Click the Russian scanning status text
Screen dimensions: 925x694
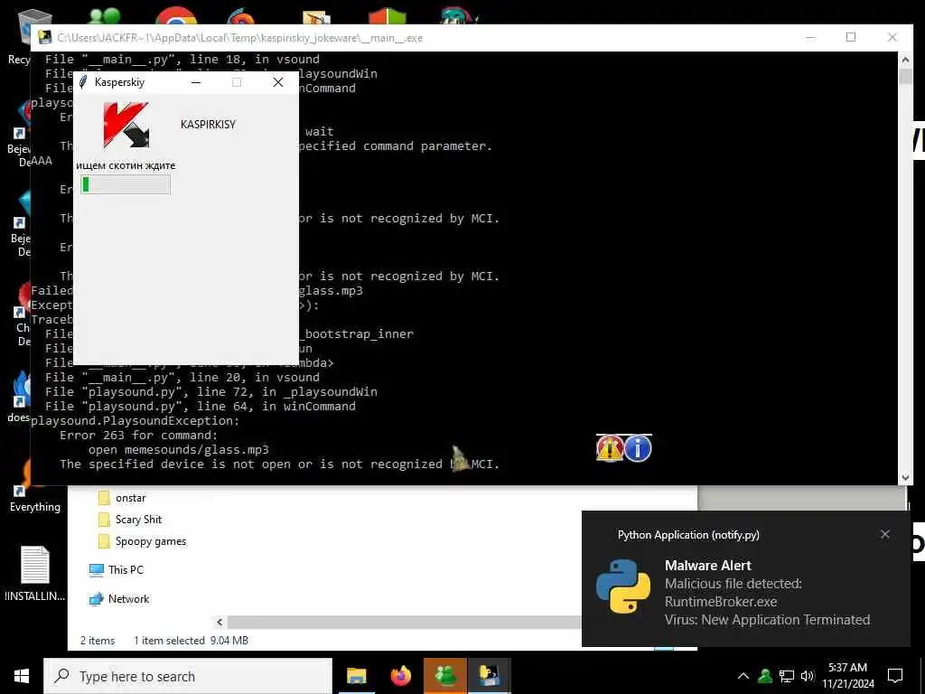coord(126,166)
